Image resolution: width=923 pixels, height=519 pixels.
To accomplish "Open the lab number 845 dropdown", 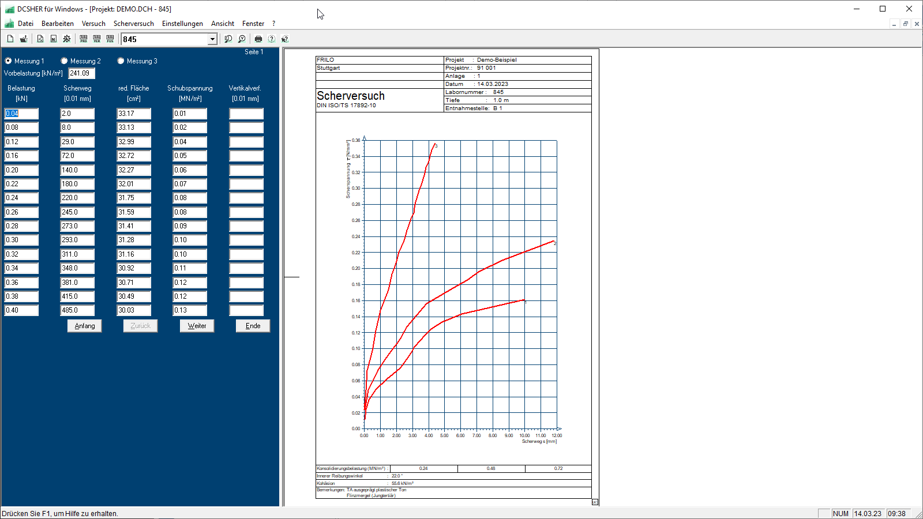I will click(x=212, y=39).
